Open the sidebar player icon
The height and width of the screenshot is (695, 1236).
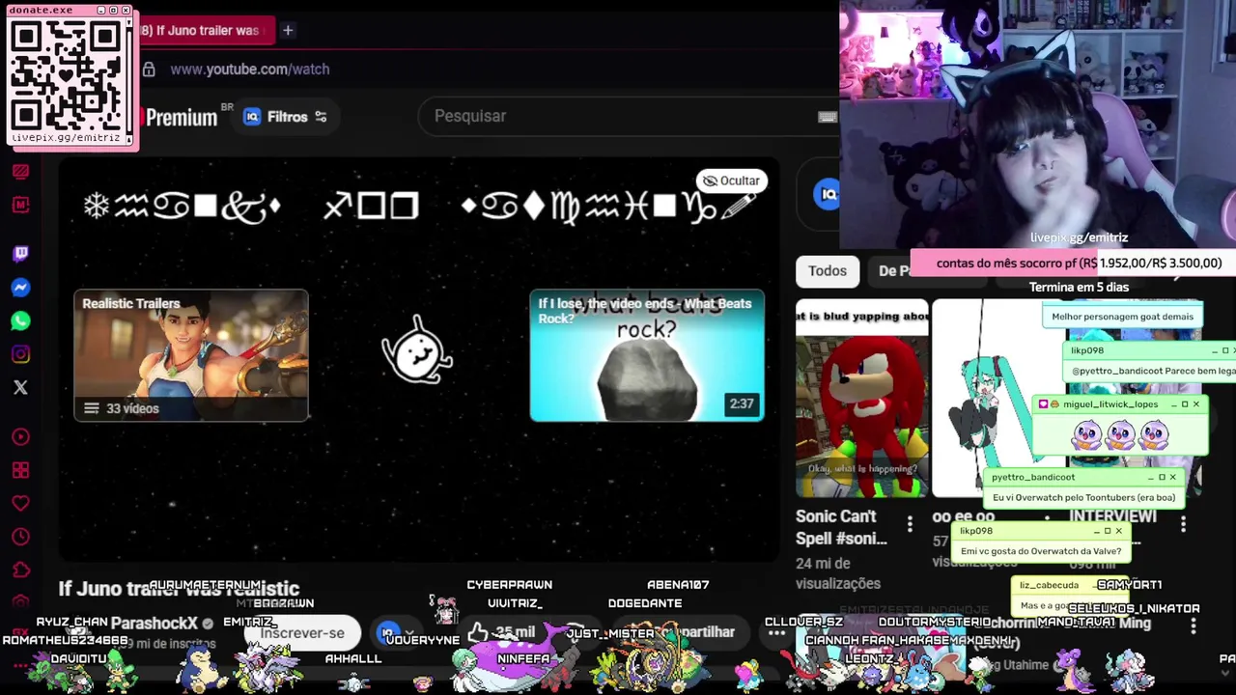tap(20, 437)
